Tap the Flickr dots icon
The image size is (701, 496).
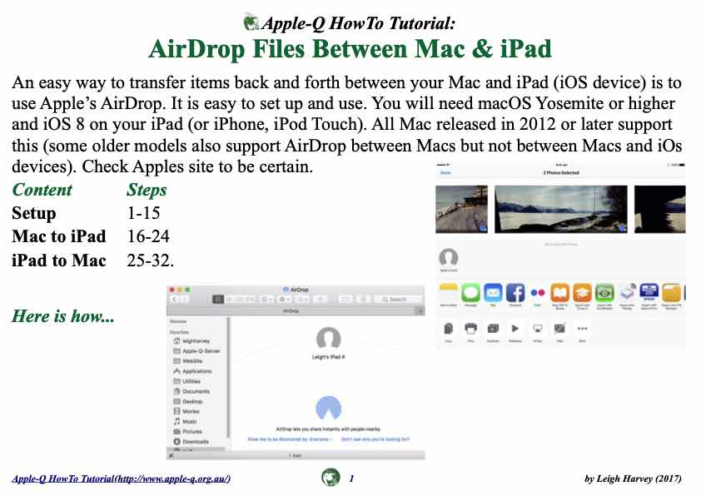click(x=537, y=293)
